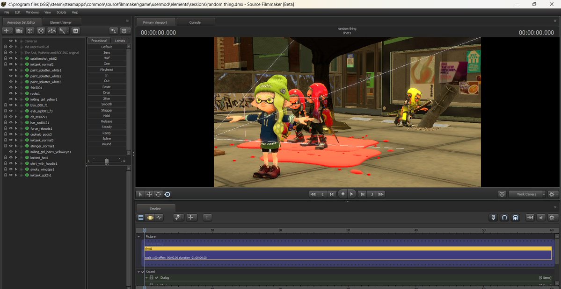Open the Scripts menu
This screenshot has width=561, height=289.
[62, 12]
